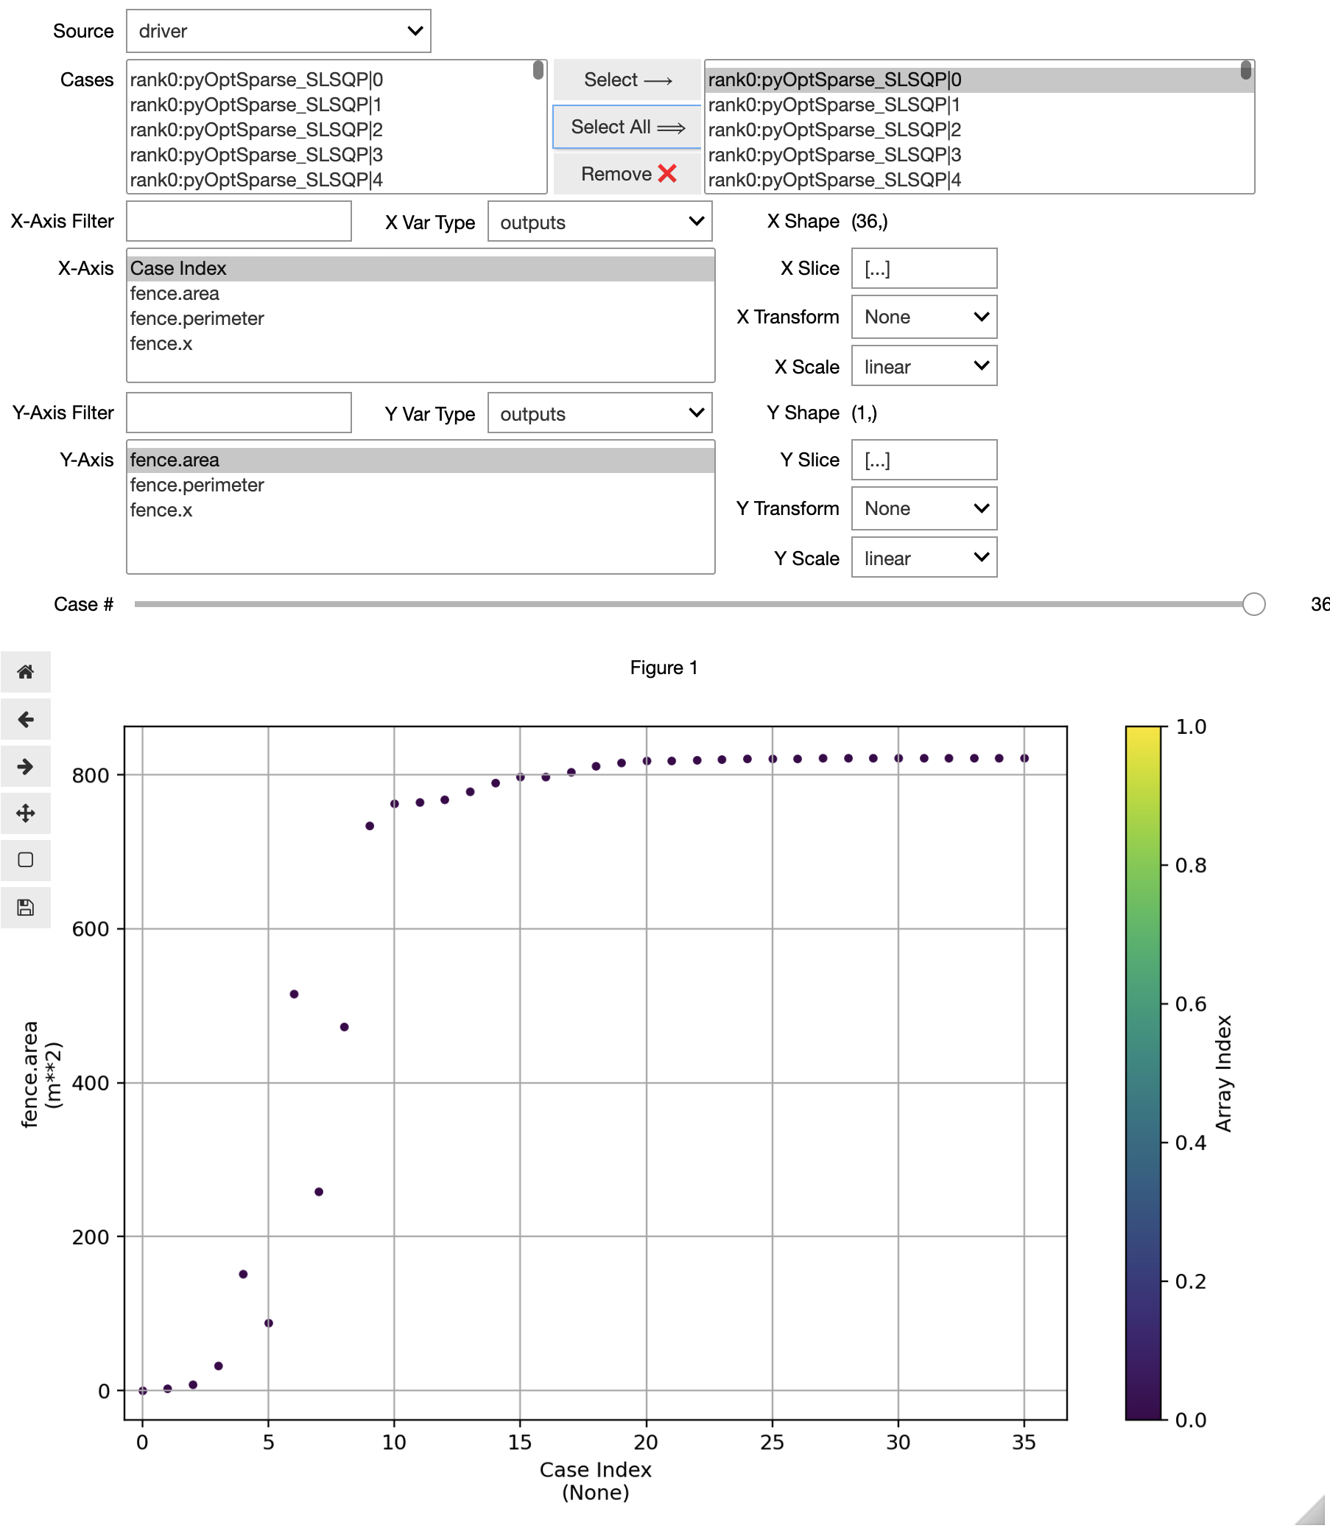Click the viridis Array Index colorbar
The width and height of the screenshot is (1330, 1531).
click(x=1143, y=1073)
